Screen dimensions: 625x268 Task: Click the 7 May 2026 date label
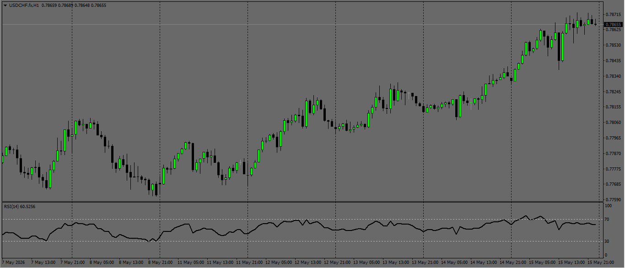(12, 263)
